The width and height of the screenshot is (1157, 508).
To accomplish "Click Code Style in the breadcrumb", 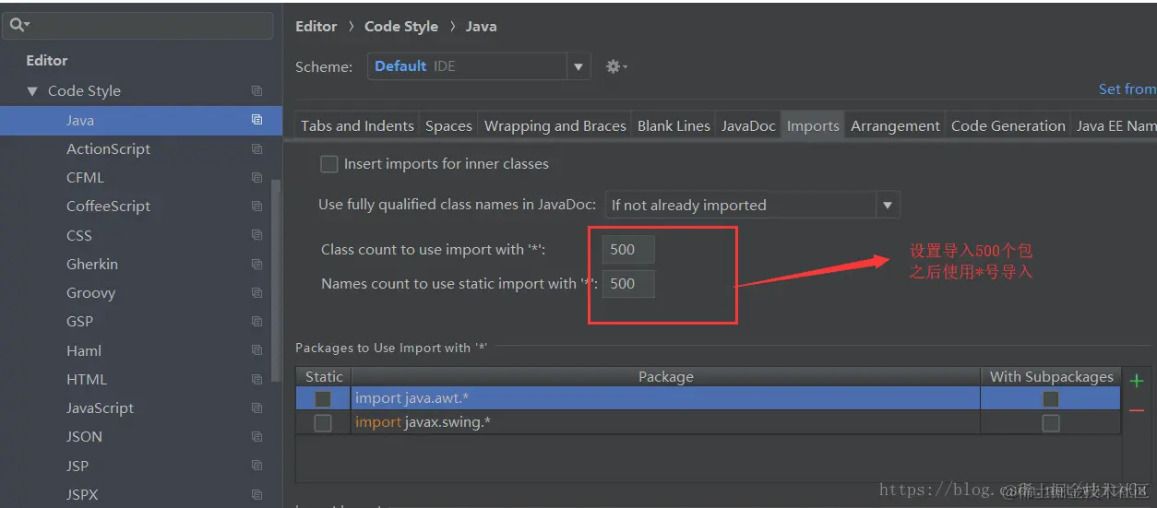I will [x=401, y=27].
